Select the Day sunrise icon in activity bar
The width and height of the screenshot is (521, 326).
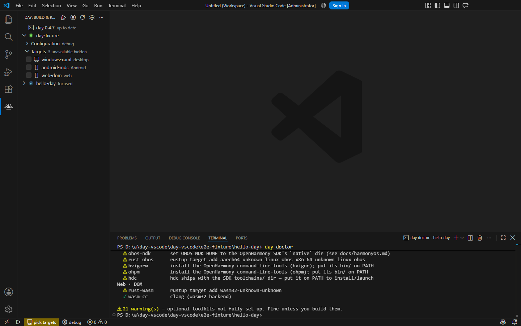pos(8,106)
